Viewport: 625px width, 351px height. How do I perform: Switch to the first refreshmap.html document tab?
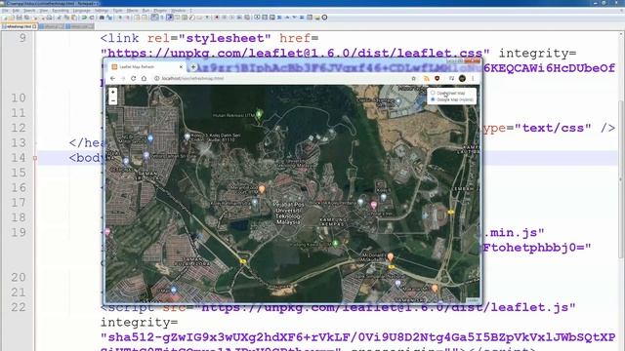click(x=20, y=26)
